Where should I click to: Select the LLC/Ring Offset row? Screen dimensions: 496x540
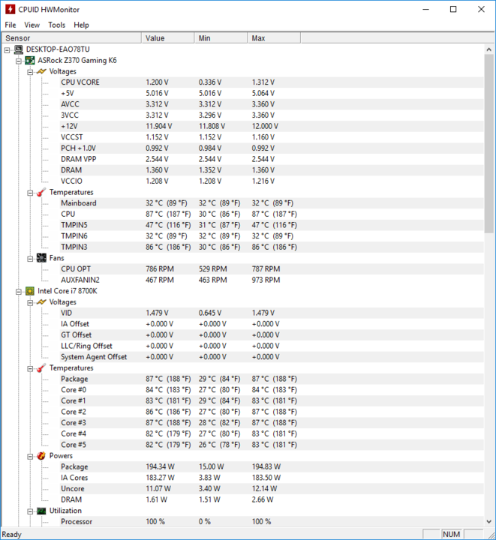(x=272, y=346)
